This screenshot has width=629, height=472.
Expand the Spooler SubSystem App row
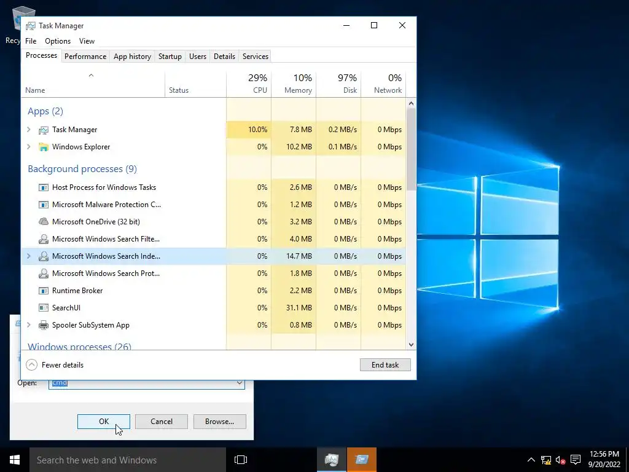(28, 325)
